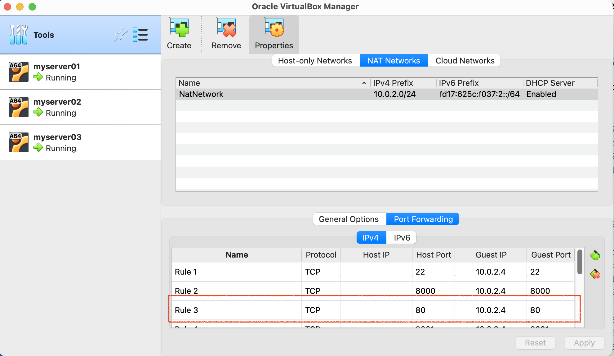Open the Tools list menu icon
Image resolution: width=614 pixels, height=356 pixels.
140,35
